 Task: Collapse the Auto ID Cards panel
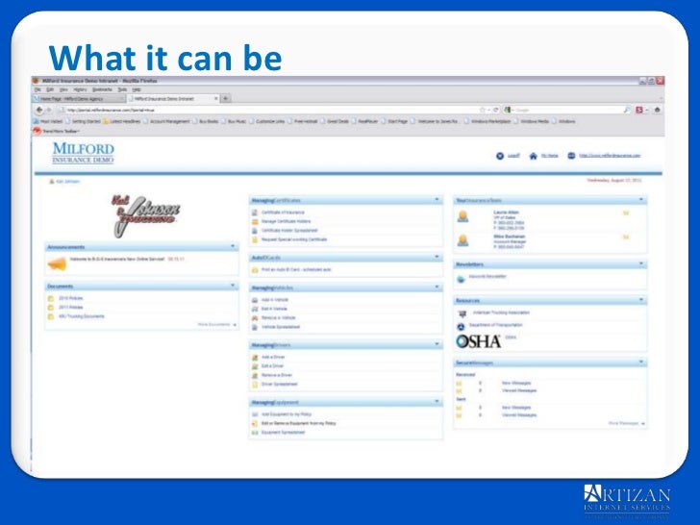[437, 257]
